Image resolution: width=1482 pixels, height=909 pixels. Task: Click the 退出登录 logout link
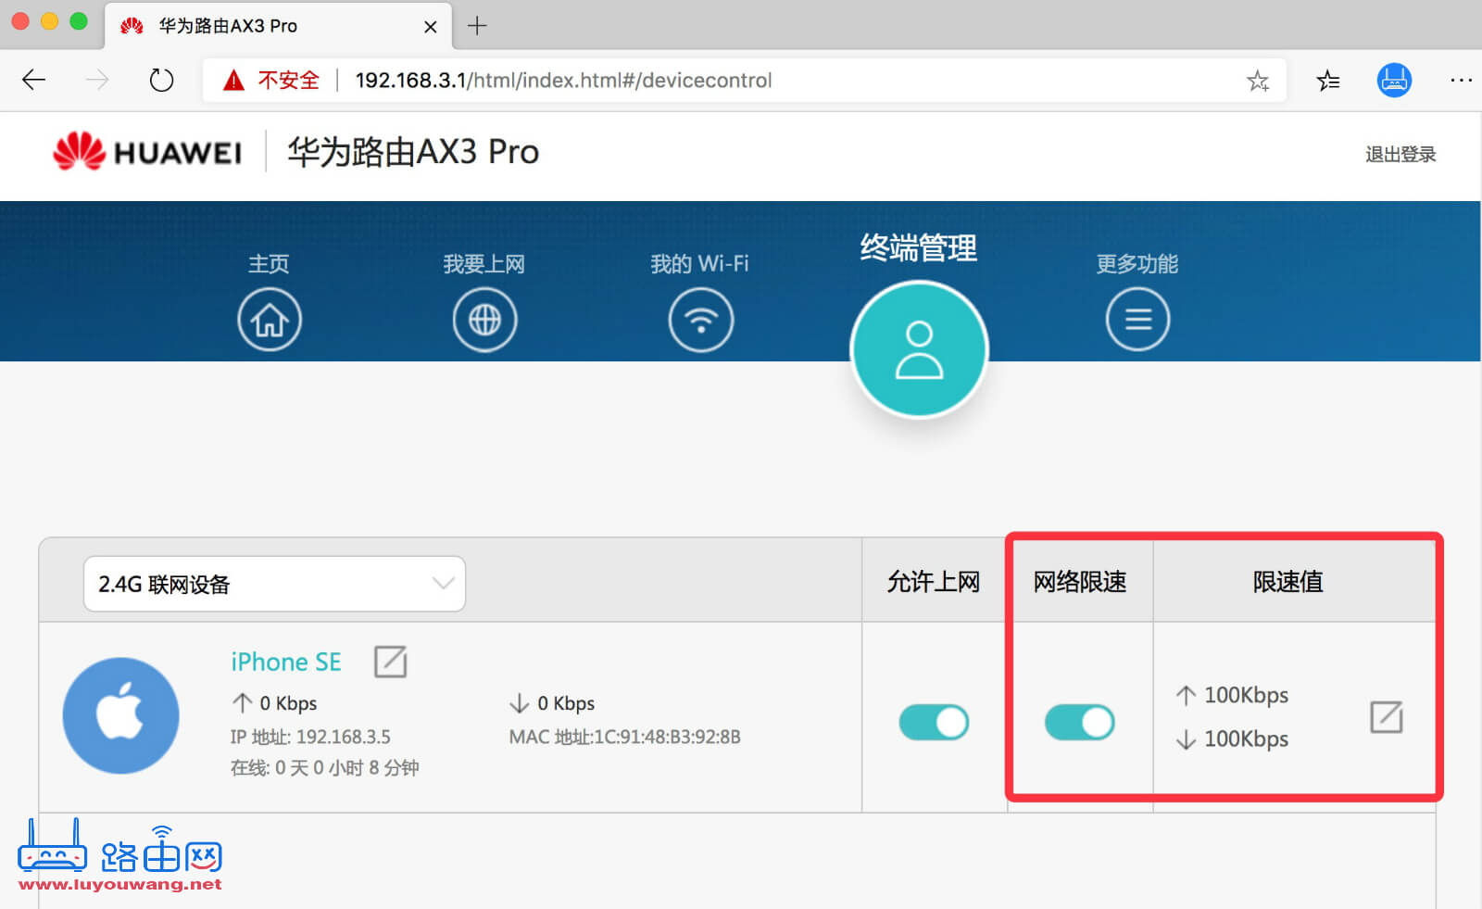coord(1400,155)
